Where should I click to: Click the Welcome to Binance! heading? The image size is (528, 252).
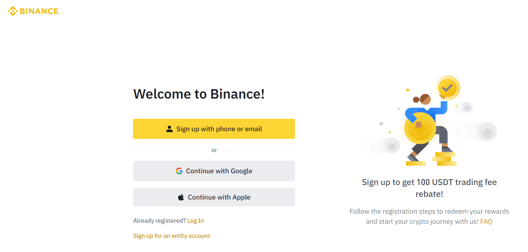199,94
